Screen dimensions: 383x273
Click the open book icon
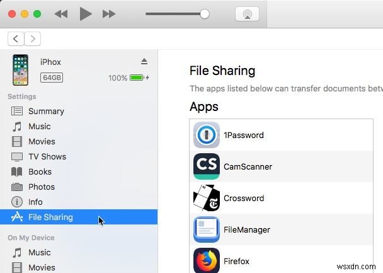(x=17, y=172)
